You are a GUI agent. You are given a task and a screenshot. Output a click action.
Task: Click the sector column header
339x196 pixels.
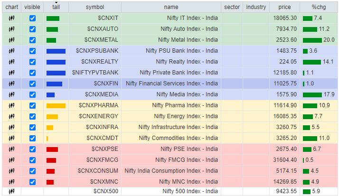(x=232, y=7)
